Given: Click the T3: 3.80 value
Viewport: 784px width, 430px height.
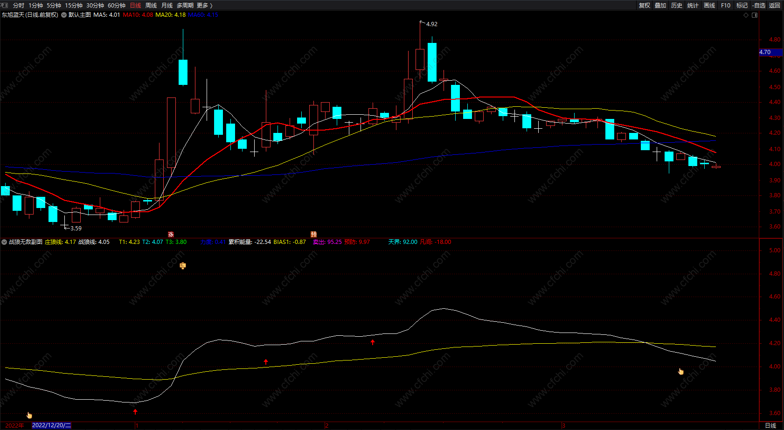Looking at the screenshot, I should tap(176, 242).
